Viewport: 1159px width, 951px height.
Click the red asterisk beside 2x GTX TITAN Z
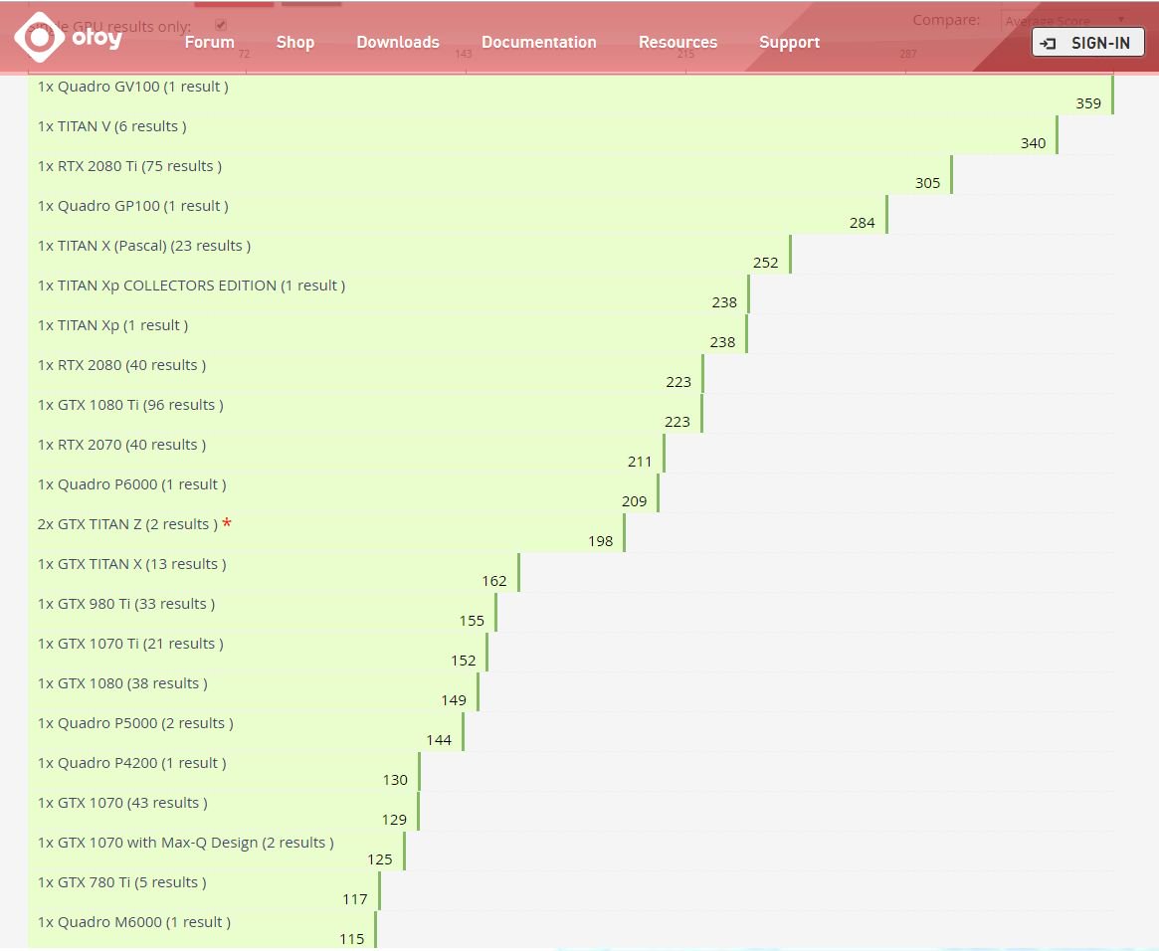tap(227, 523)
